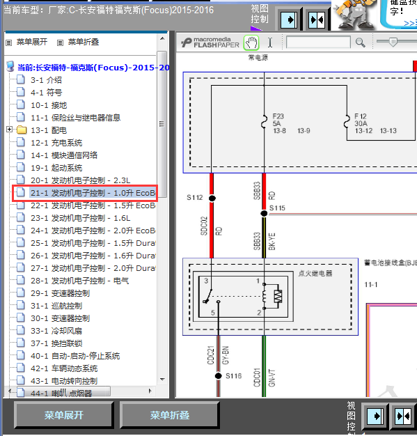Viewport: 417px width, 436px height.
Task: Click the page icon next to 10-1 接地
Action: click(x=21, y=104)
